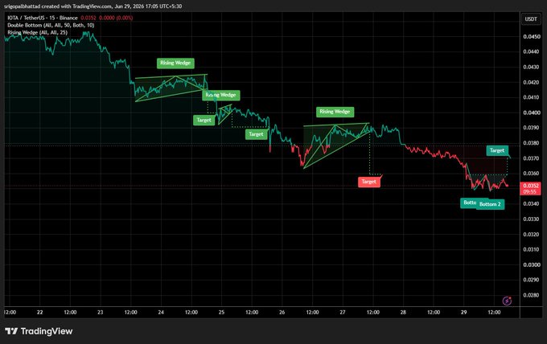Screen dimensions: 547x344
Task: Select the IOTA / TetherUS symbol title
Action: (43, 18)
